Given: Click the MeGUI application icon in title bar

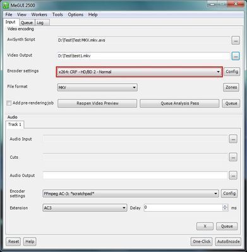Looking at the screenshot, I should tap(6, 5).
